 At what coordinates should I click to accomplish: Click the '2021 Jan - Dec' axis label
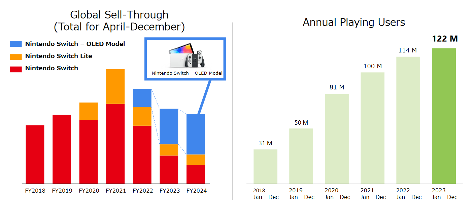click(373, 194)
